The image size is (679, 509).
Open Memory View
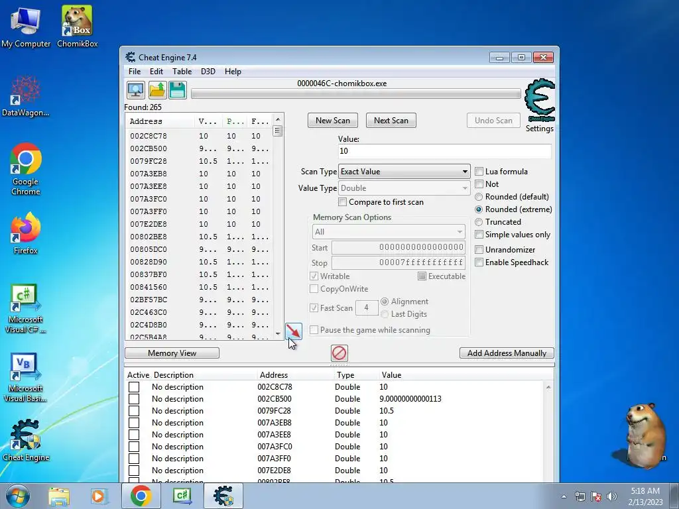(x=172, y=353)
